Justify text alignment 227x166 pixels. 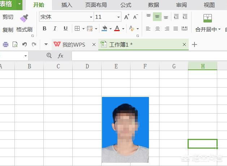(x=176, y=29)
